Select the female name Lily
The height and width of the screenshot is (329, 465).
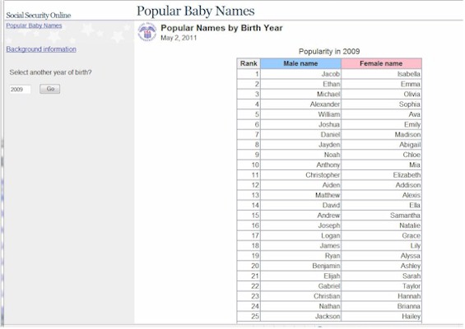[x=415, y=245]
